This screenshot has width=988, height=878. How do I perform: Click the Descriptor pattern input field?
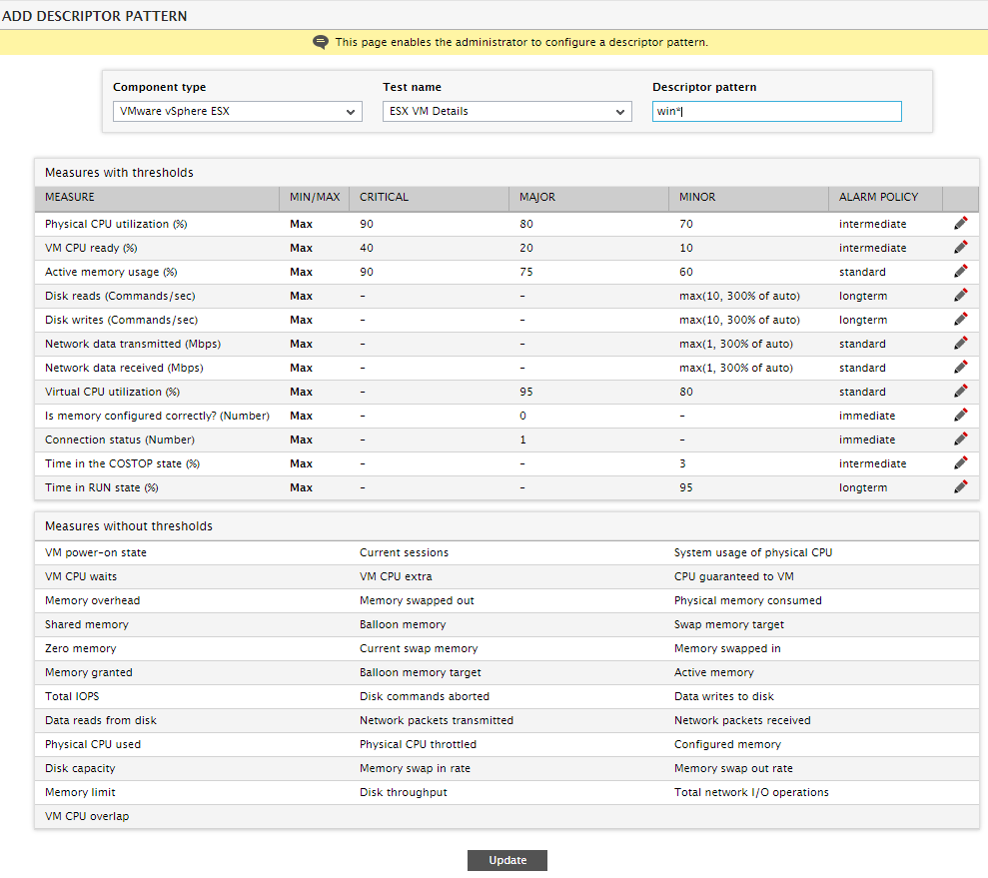777,112
